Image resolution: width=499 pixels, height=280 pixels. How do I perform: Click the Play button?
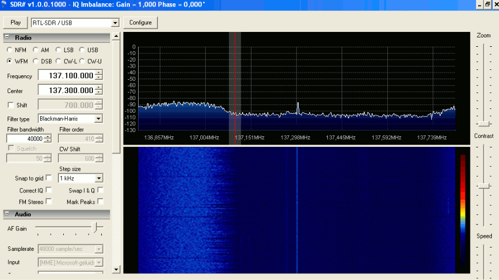[x=15, y=23]
